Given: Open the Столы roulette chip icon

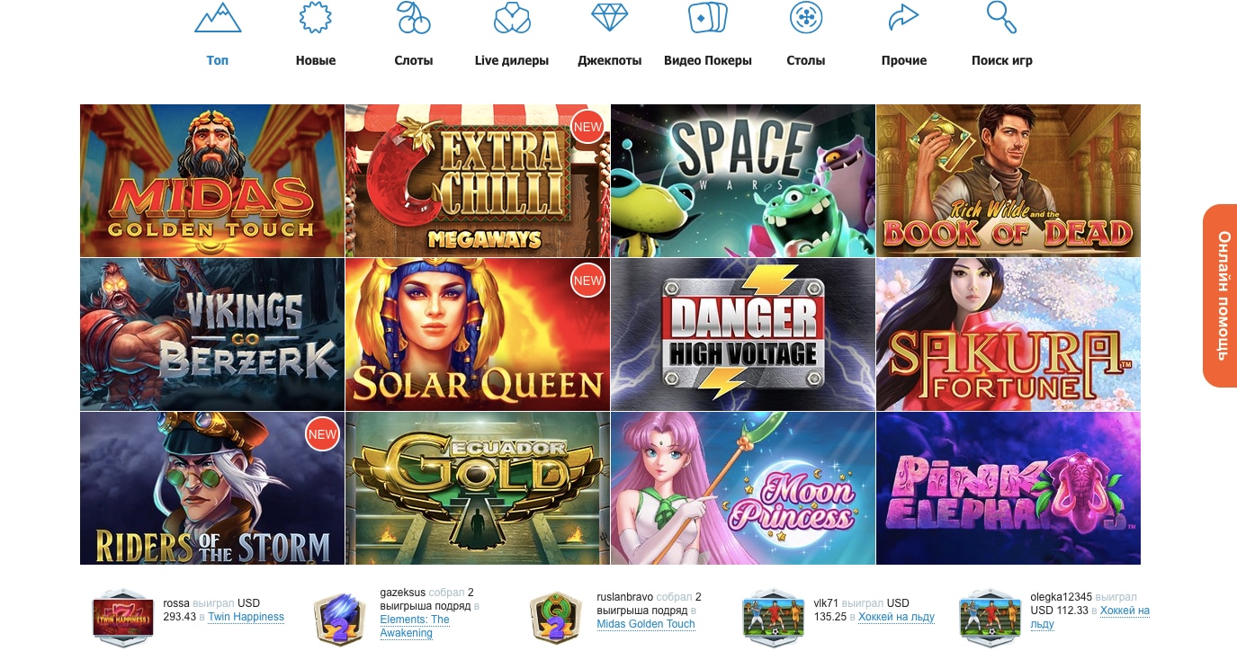Looking at the screenshot, I should [x=806, y=17].
